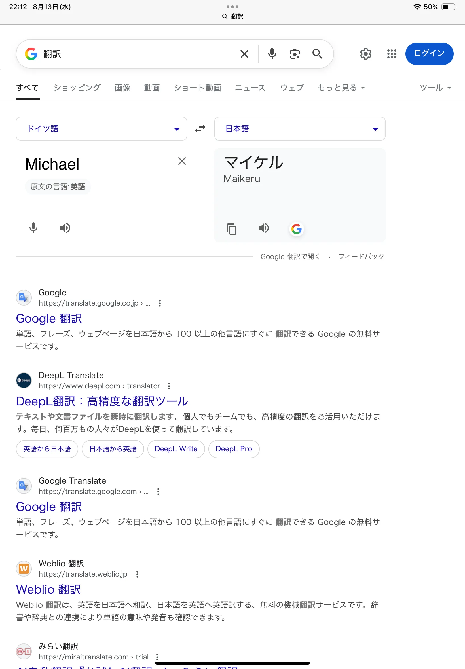Open the DeepL Write chip
Image resolution: width=465 pixels, height=669 pixels.
pyautogui.click(x=176, y=449)
